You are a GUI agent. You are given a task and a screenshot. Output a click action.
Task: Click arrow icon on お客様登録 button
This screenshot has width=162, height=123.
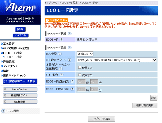pyautogui.click(x=5, y=102)
